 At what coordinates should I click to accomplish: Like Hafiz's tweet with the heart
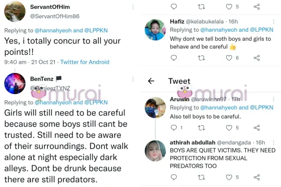(229, 58)
